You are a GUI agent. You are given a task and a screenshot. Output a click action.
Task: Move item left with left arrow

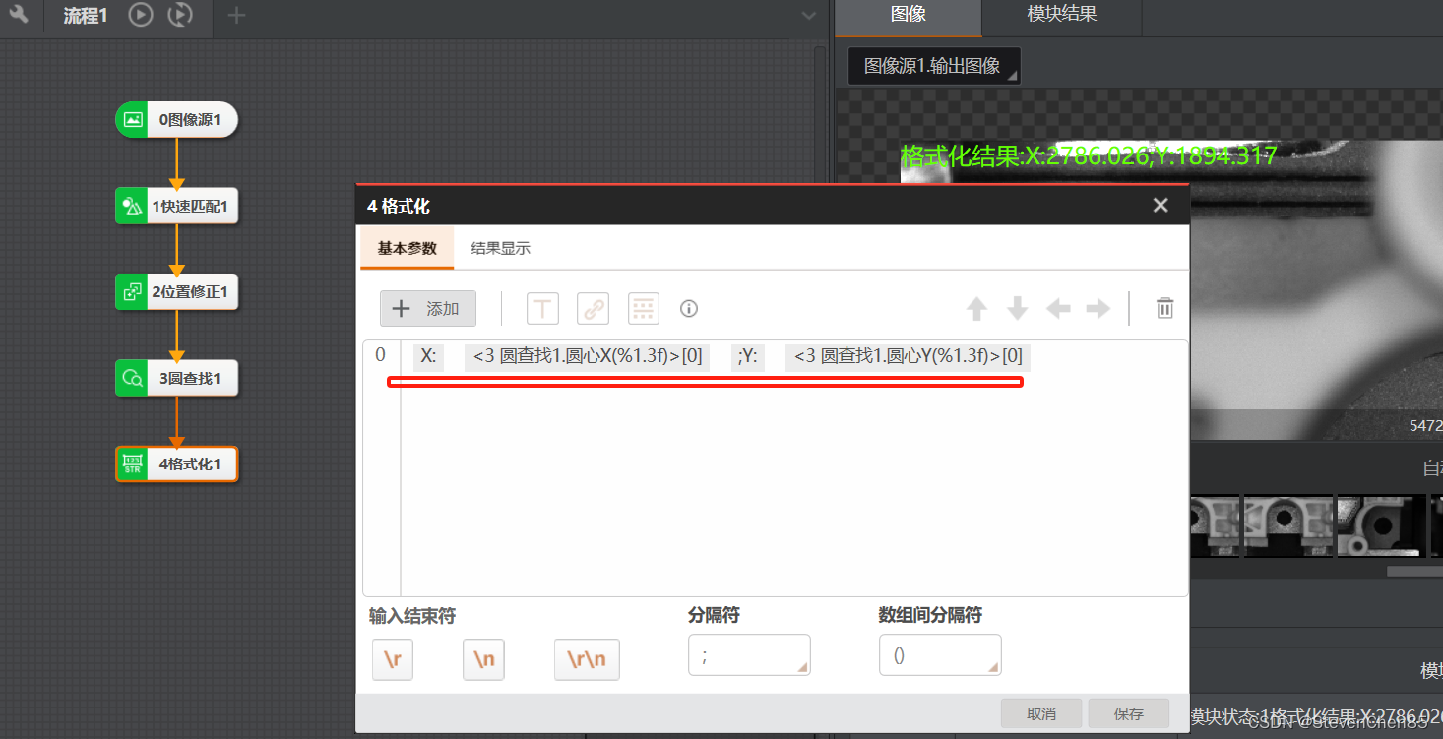(x=1058, y=309)
